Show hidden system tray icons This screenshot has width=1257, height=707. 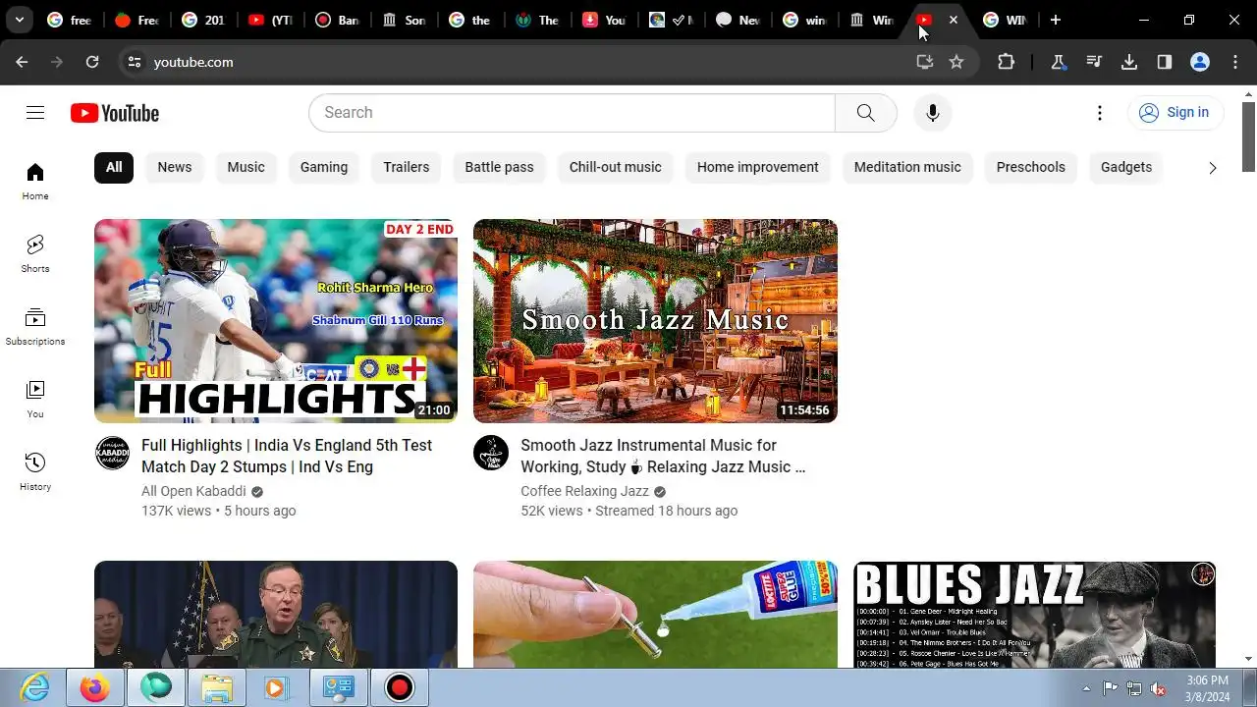[x=1086, y=688]
